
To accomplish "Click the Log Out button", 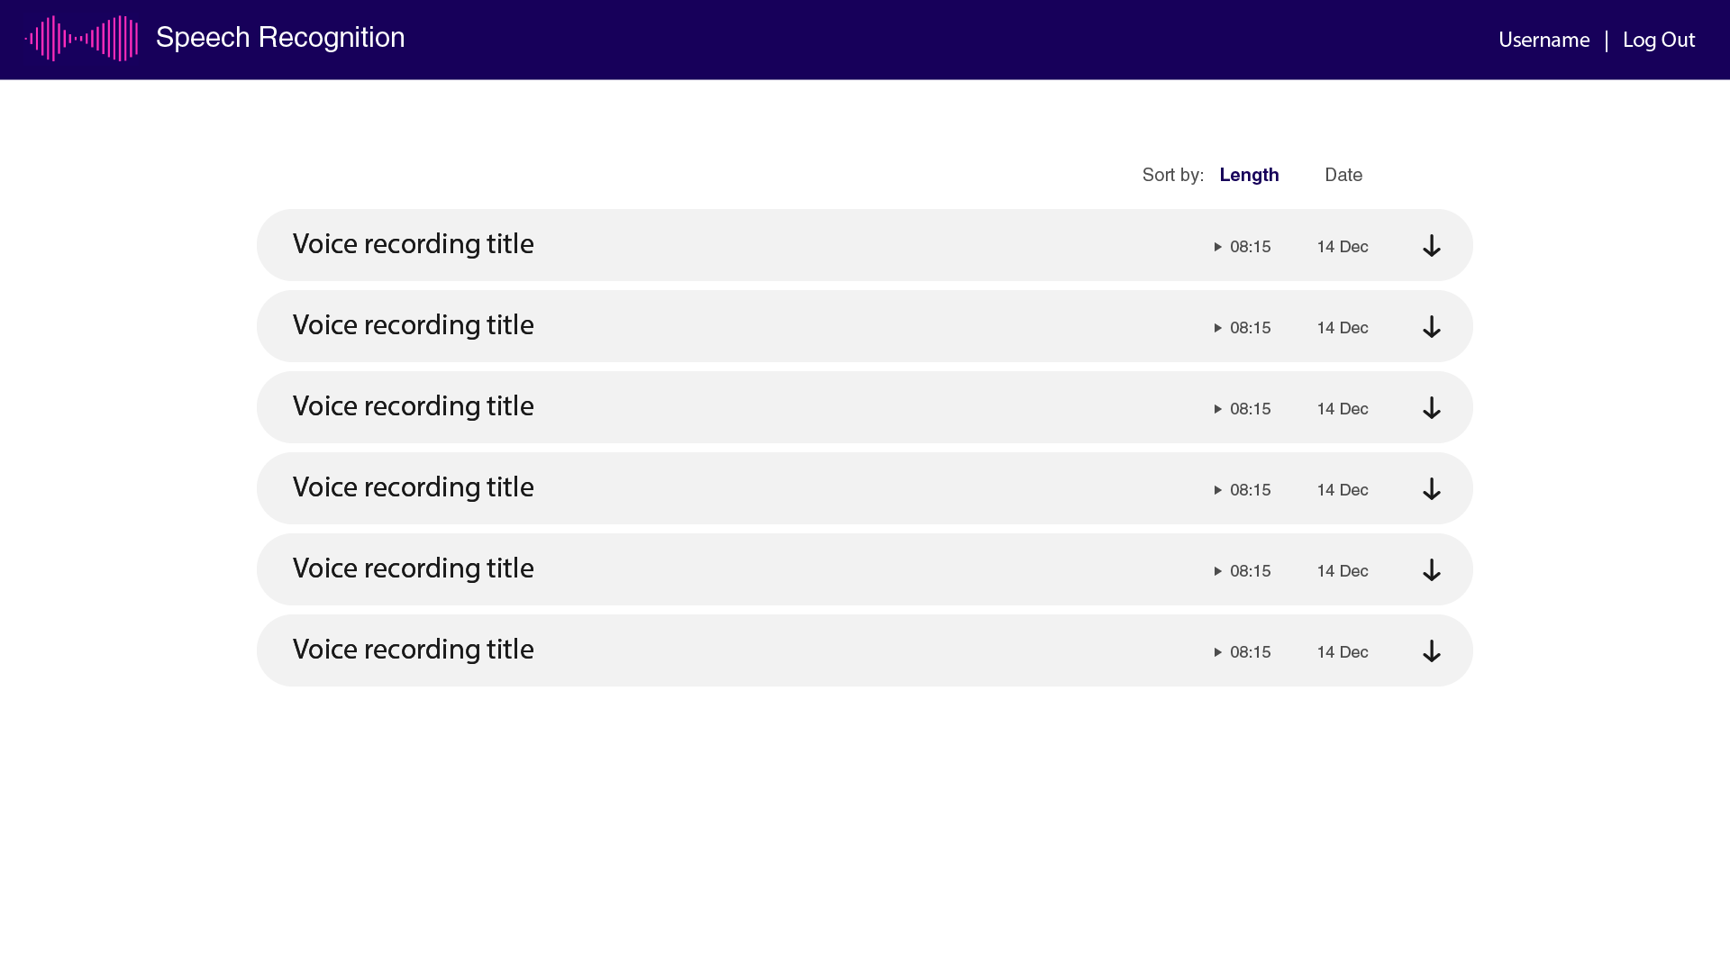I will pyautogui.click(x=1658, y=38).
